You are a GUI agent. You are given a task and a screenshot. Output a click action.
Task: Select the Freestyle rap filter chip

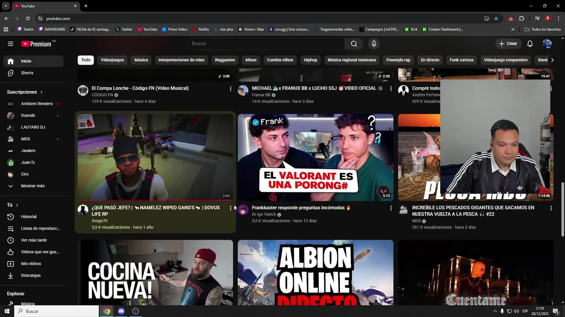click(398, 60)
